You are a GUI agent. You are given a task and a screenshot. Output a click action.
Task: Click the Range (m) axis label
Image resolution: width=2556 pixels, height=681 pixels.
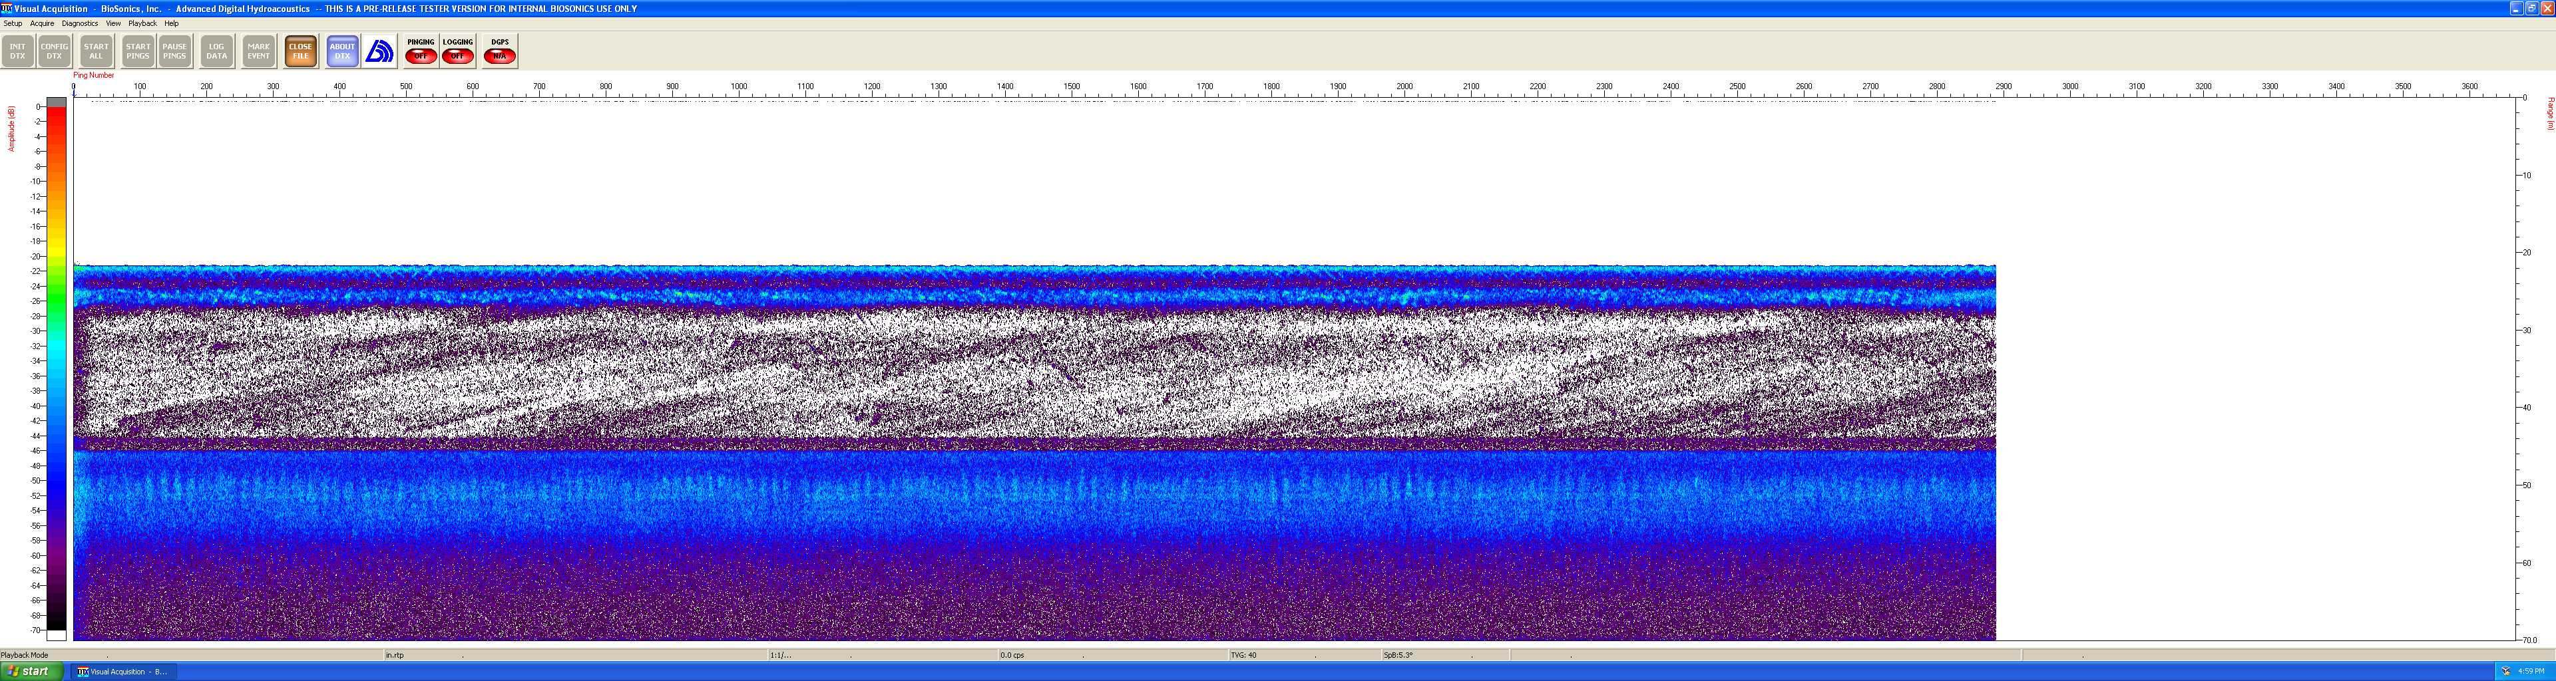[2550, 113]
